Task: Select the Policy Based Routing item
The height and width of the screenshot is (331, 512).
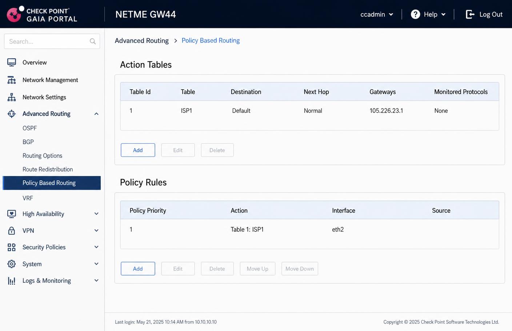Action: pos(52,183)
